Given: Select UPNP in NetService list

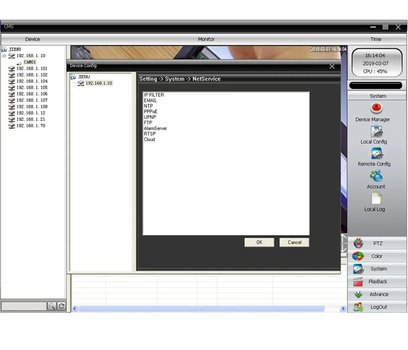Looking at the screenshot, I should [150, 117].
